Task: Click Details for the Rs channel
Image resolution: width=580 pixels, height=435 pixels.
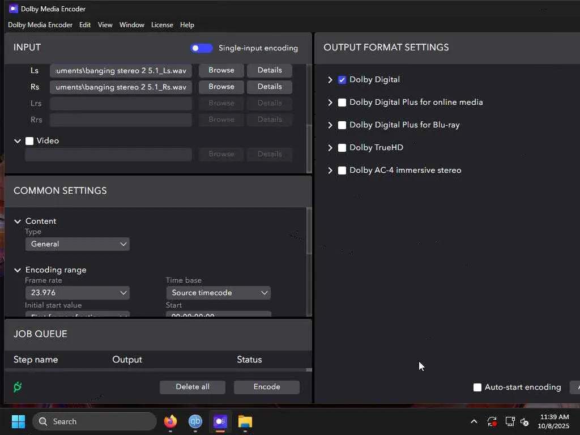Action: (x=270, y=87)
